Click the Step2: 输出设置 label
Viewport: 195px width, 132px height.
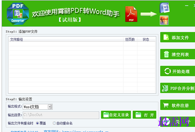(x=19, y=99)
